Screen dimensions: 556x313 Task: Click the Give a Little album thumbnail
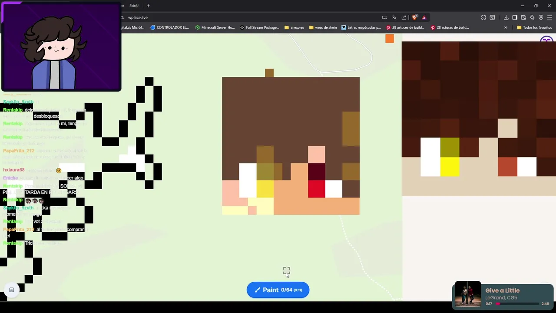[x=468, y=295]
